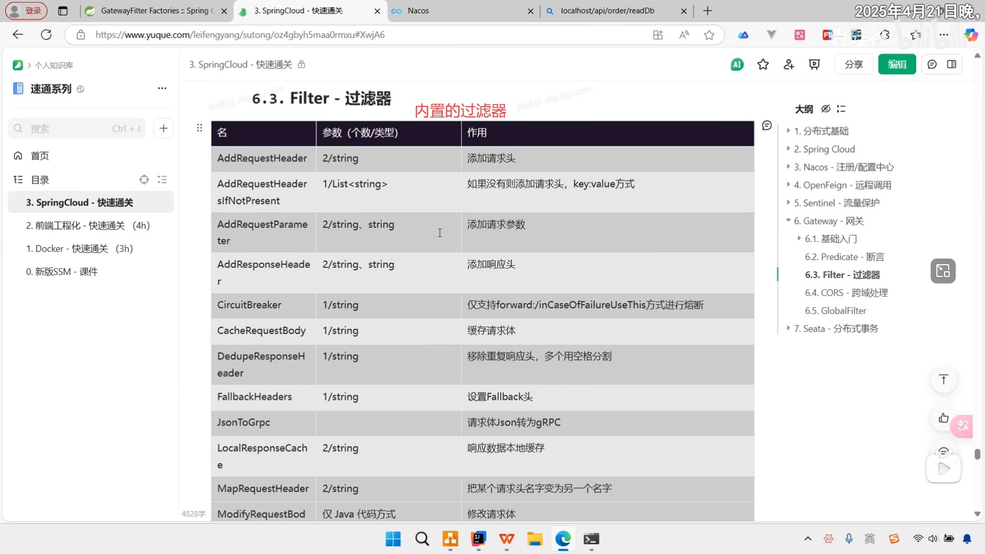The image size is (985, 554).
Task: Open the add collaborator icon
Action: click(x=789, y=65)
